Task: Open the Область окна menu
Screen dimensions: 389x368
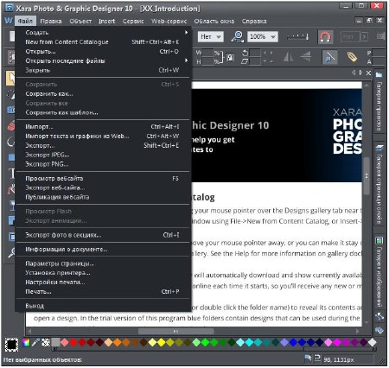Action: click(214, 21)
